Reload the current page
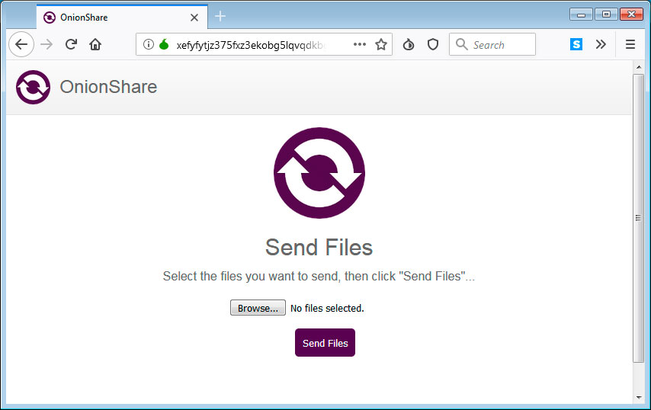 [71, 44]
